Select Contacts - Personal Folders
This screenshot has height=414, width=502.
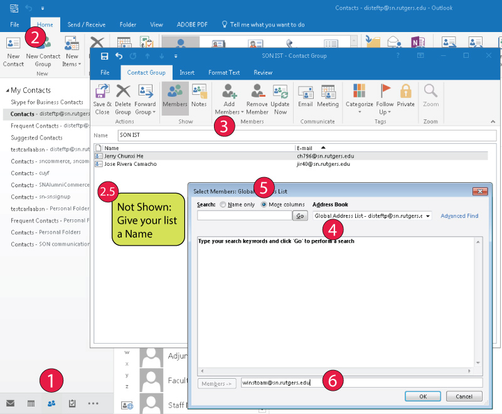(x=45, y=232)
